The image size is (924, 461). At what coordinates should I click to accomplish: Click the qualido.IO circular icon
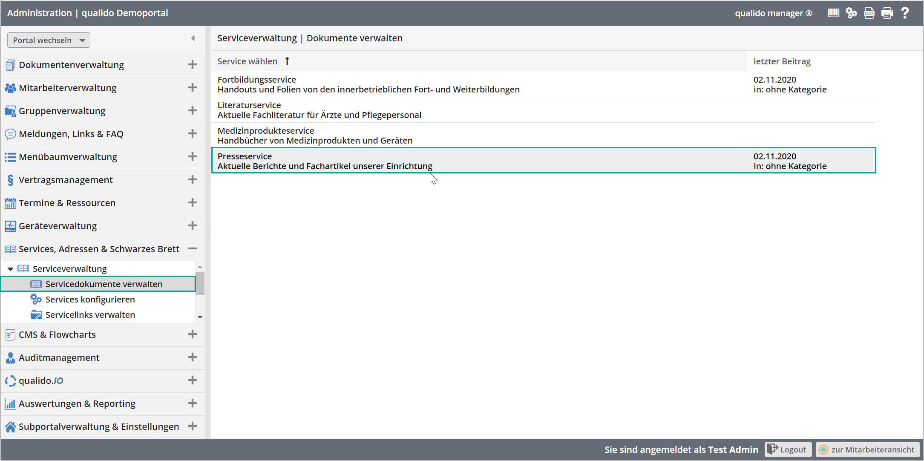(10, 381)
